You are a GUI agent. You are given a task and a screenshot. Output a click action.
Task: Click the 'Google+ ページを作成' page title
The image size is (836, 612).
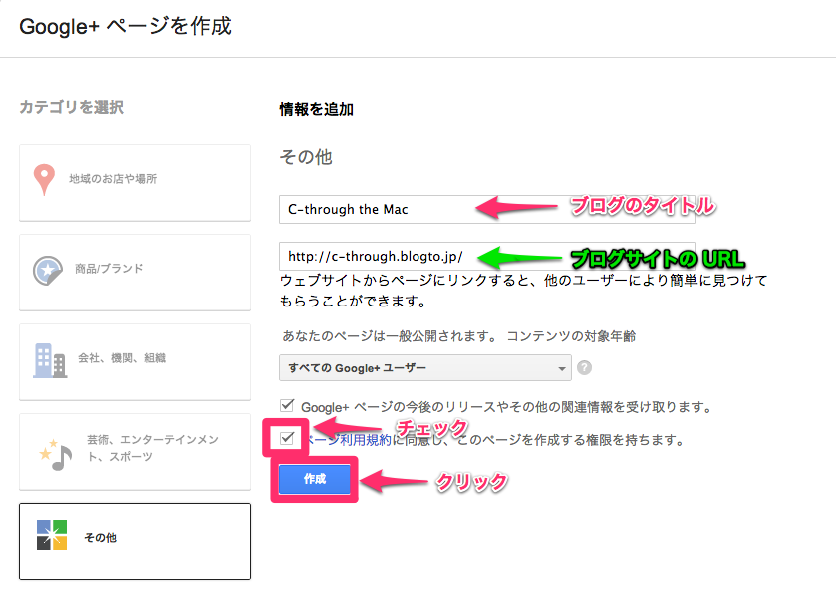125,26
